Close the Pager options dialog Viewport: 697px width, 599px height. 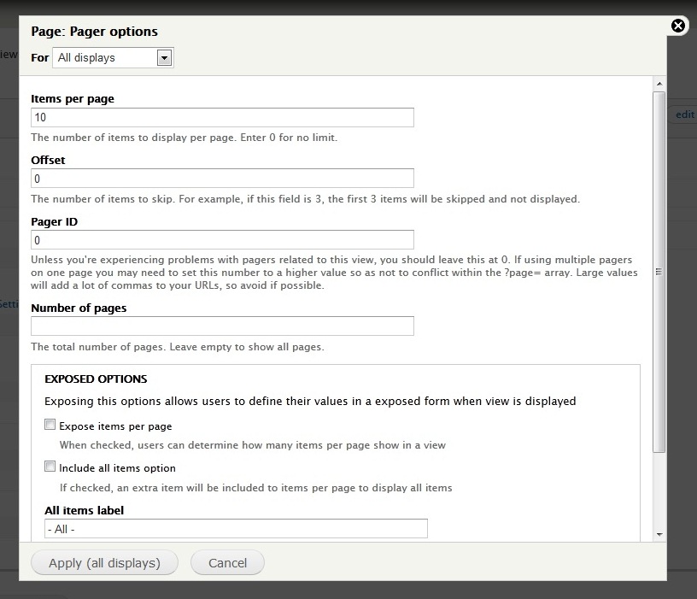(678, 26)
